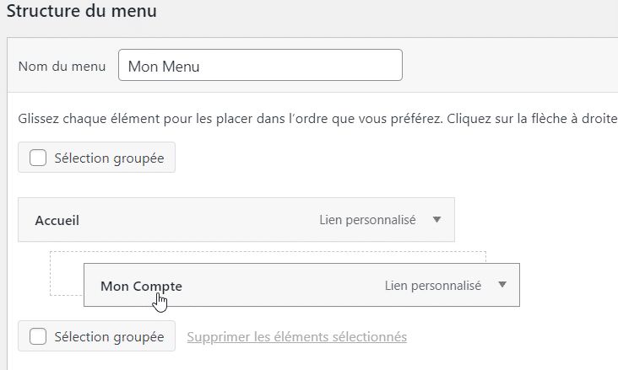618x370 pixels.
Task: Select the Accueil menu item title
Action: pos(57,221)
